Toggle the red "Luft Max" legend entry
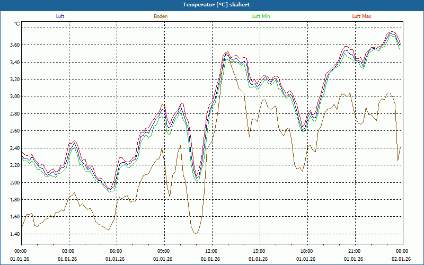 (361, 16)
